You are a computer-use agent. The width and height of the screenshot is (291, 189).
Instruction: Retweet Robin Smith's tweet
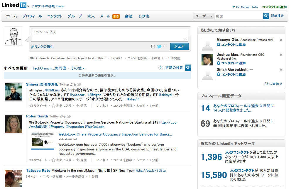tap(38, 160)
